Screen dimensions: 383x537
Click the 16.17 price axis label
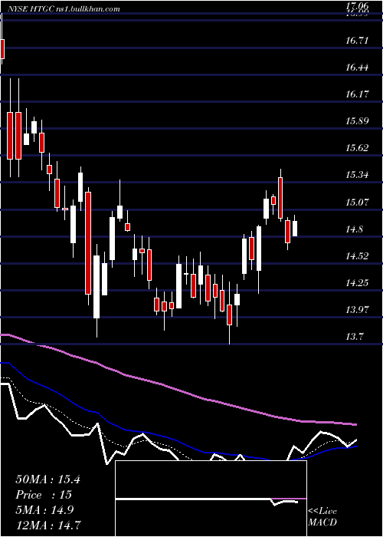coord(357,94)
